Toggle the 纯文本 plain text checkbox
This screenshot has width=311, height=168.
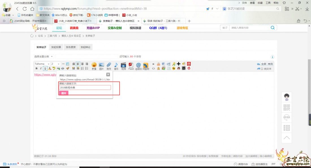(x=262, y=69)
